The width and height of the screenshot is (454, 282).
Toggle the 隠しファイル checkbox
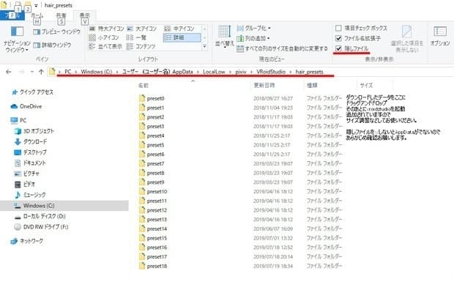338,48
